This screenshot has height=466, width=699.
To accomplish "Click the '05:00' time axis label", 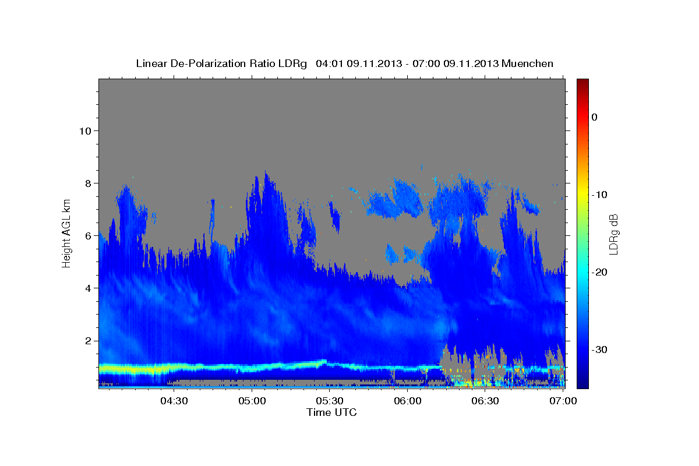I will pos(252,401).
